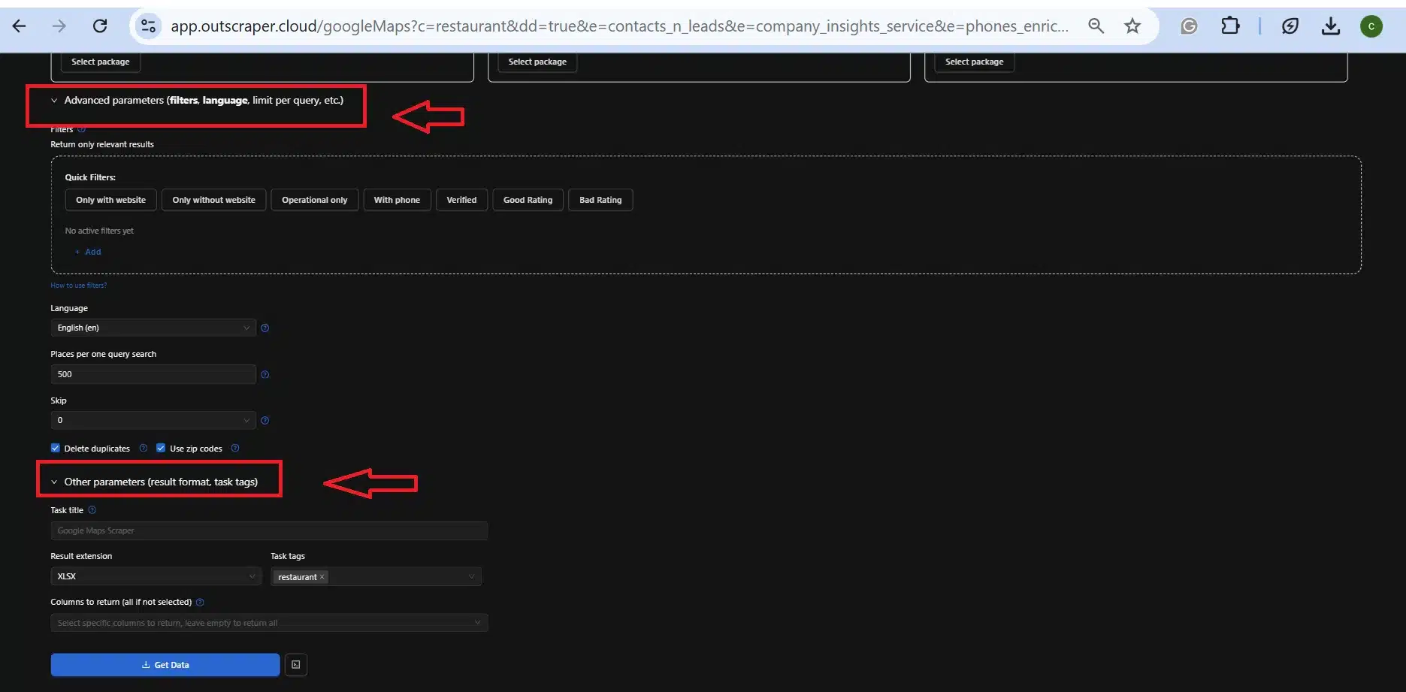The height and width of the screenshot is (692, 1406).
Task: Apply the Good Rating quick filter
Action: point(528,200)
